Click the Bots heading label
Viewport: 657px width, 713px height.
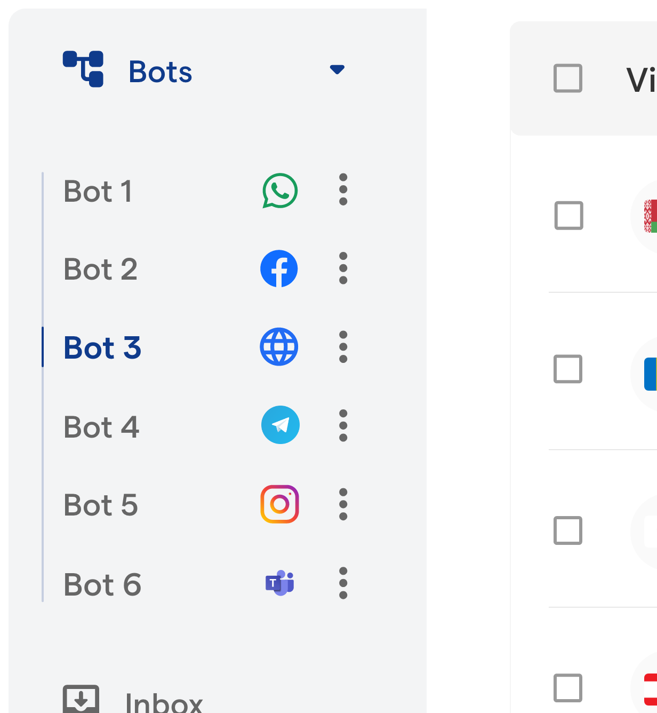coord(160,72)
